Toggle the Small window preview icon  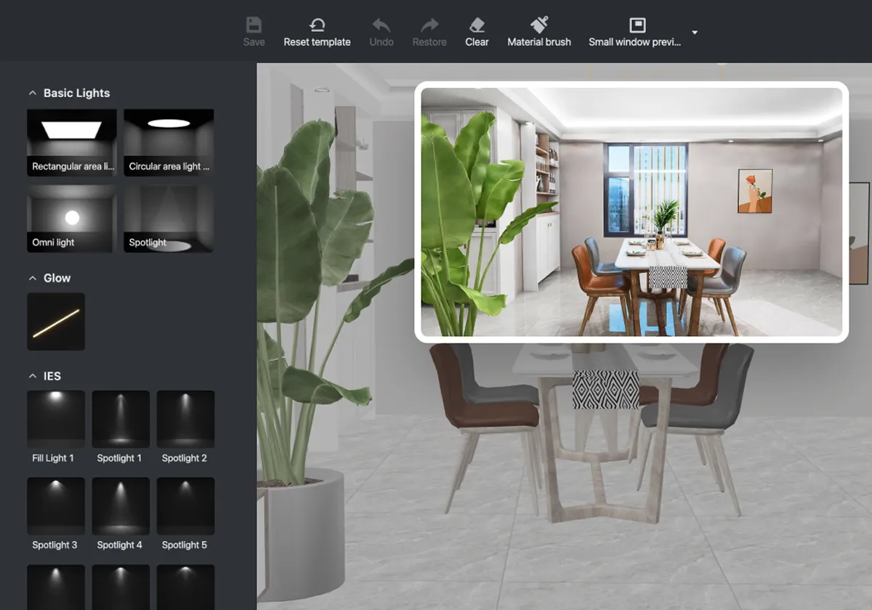pos(637,25)
